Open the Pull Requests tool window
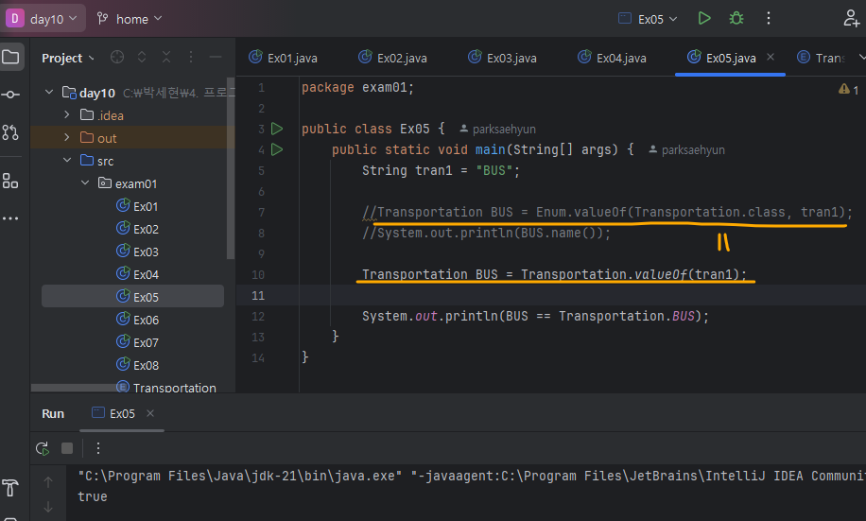866x521 pixels. tap(10, 131)
